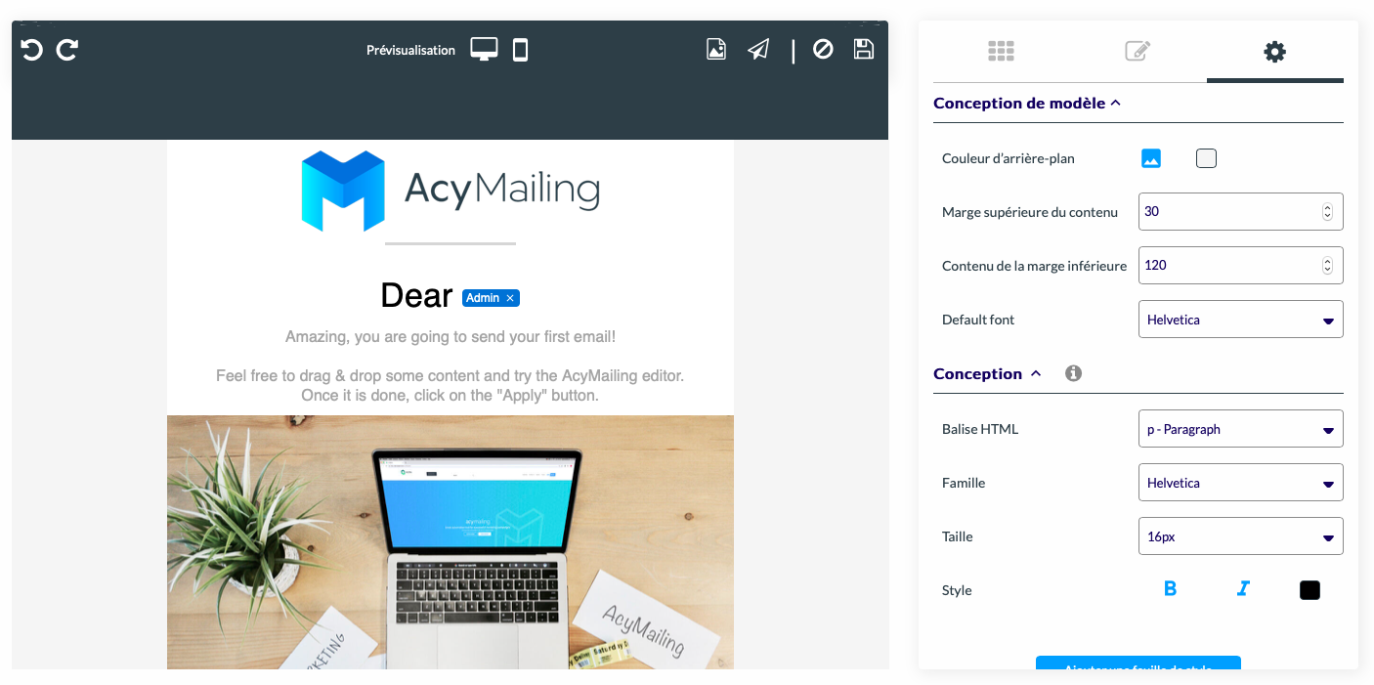Toggle italic style button
This screenshot has height=685, width=1374.
point(1243,588)
